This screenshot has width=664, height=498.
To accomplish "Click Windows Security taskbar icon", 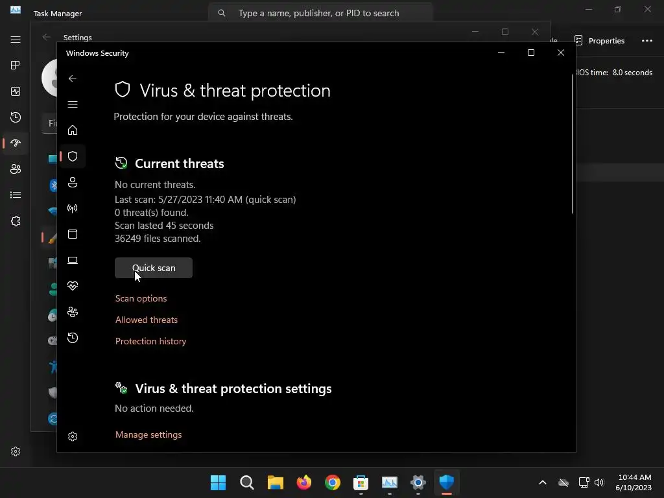I will point(447,482).
